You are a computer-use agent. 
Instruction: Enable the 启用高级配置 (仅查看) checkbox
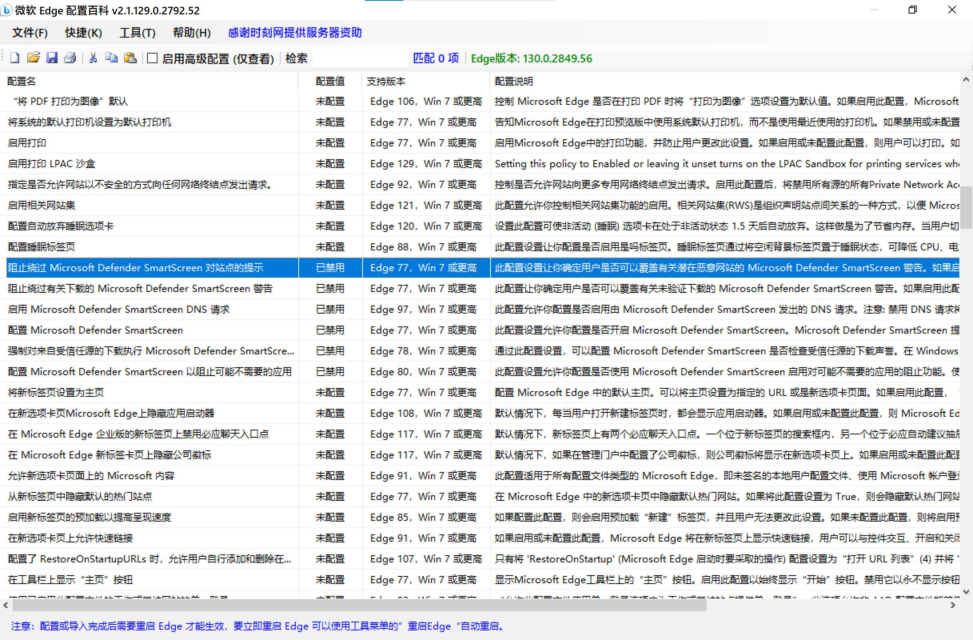(x=152, y=58)
